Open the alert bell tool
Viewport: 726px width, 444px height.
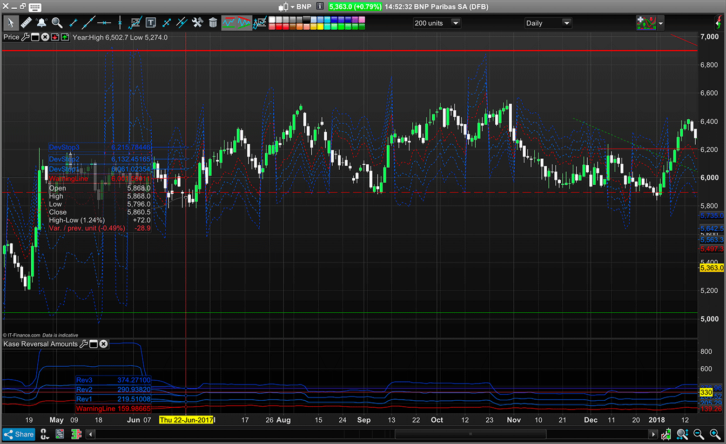tap(42, 23)
